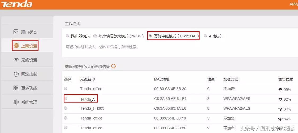Choose the Tenda_A network radio button

66,98
